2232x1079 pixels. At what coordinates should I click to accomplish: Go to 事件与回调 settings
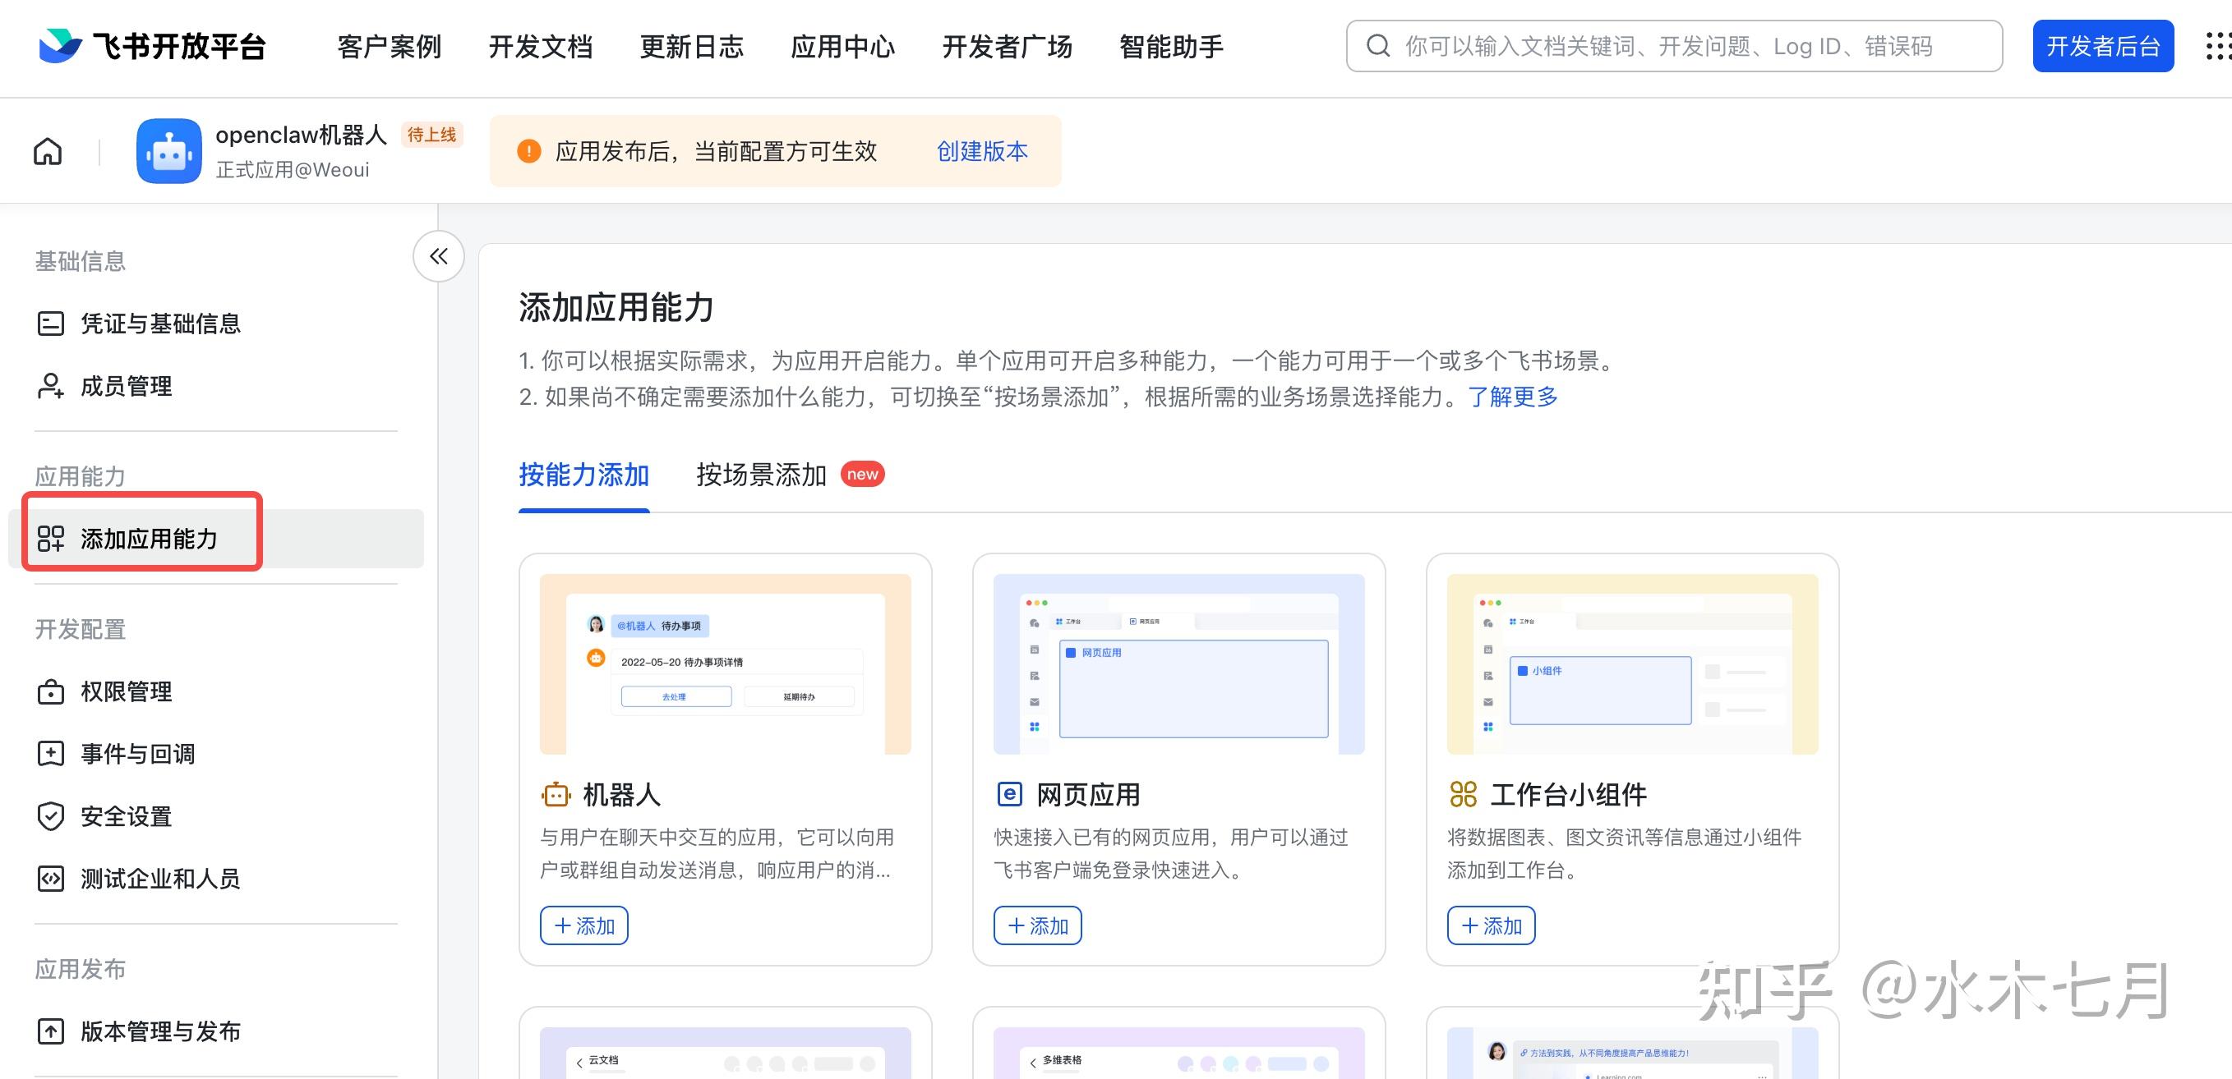tap(137, 755)
